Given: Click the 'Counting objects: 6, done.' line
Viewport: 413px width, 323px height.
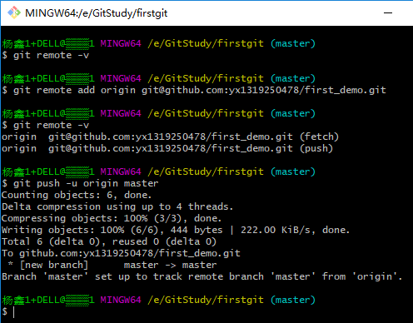Looking at the screenshot, I should [77, 195].
